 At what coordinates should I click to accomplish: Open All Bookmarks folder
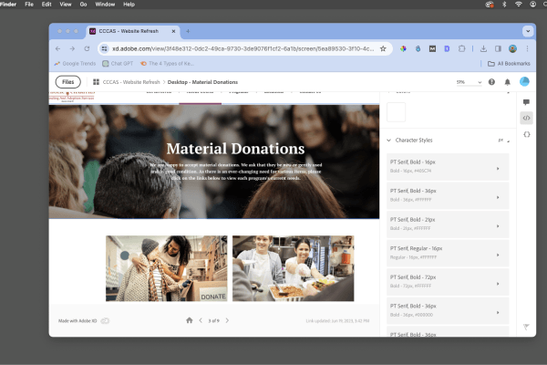[509, 64]
